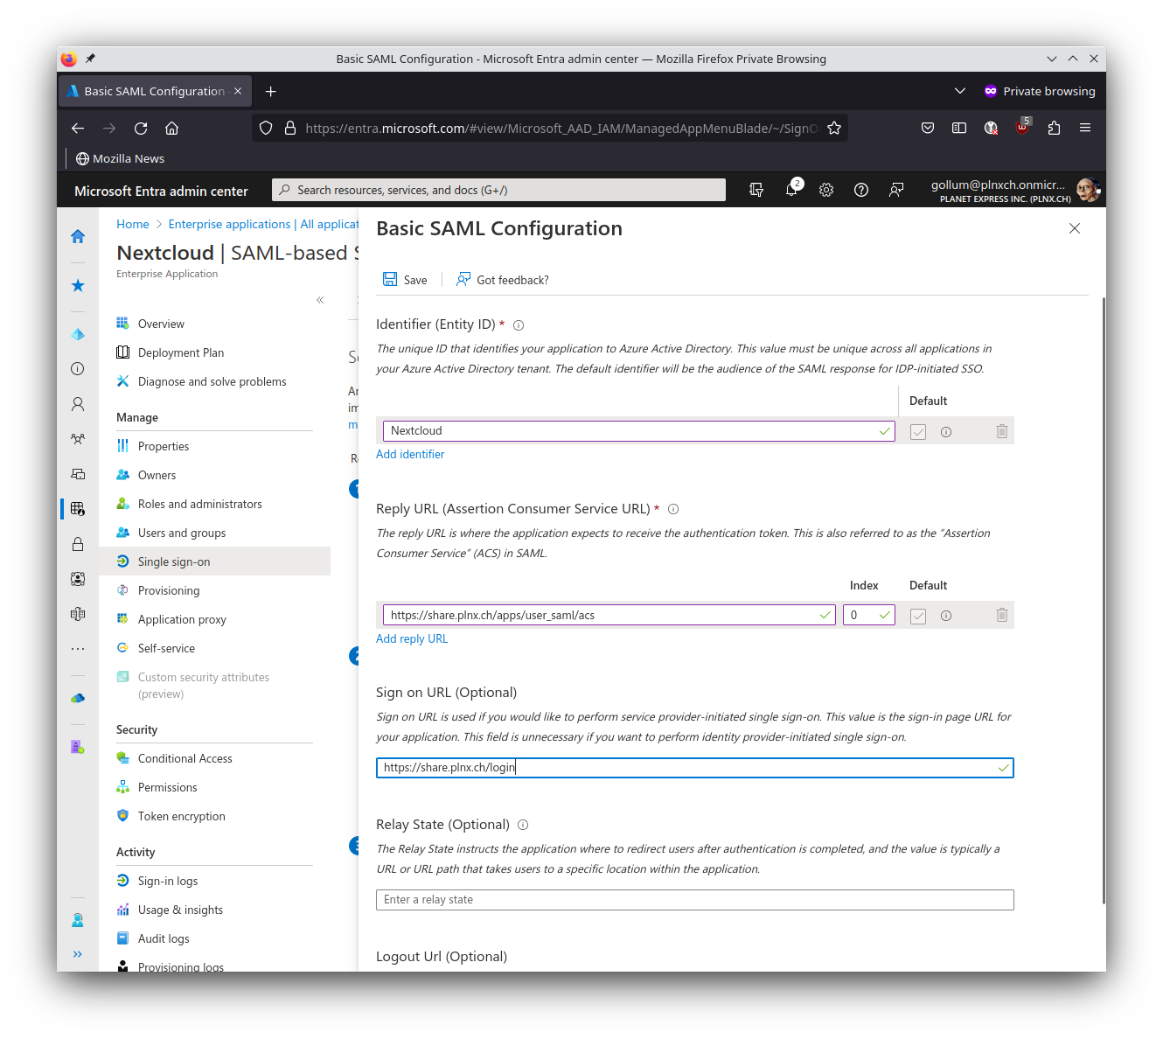The height and width of the screenshot is (1039, 1163).
Task: Open the help question-mark icon
Action: tap(861, 189)
